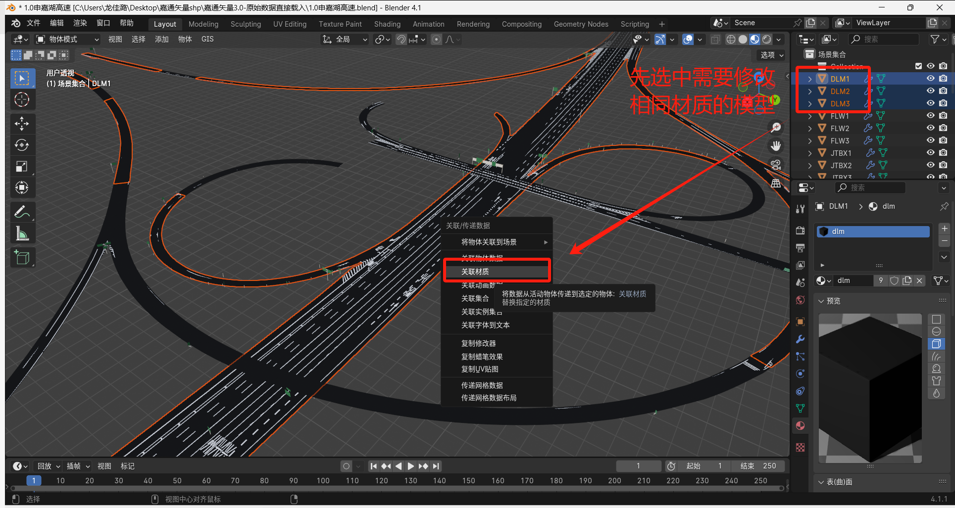Select the Measure tool
955x508 pixels.
tap(22, 233)
